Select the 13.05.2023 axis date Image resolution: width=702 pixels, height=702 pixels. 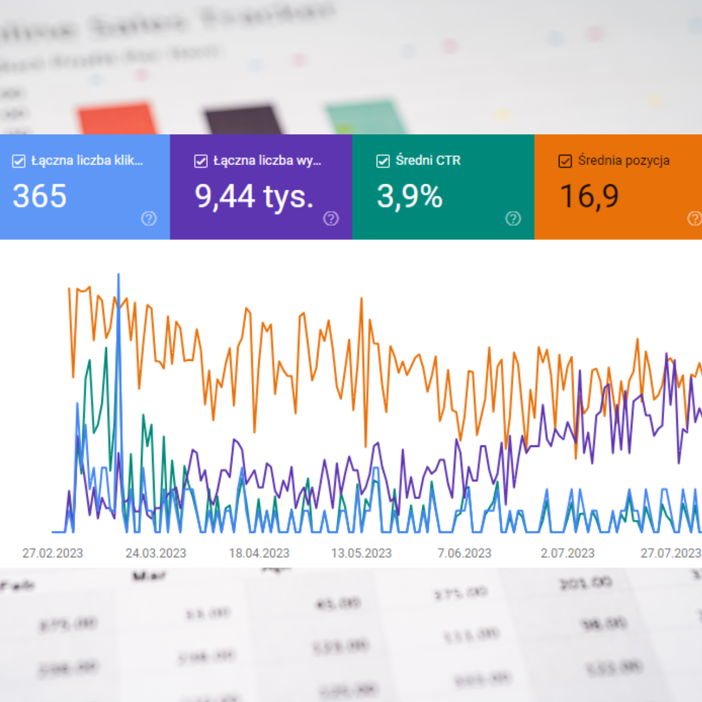(x=361, y=553)
